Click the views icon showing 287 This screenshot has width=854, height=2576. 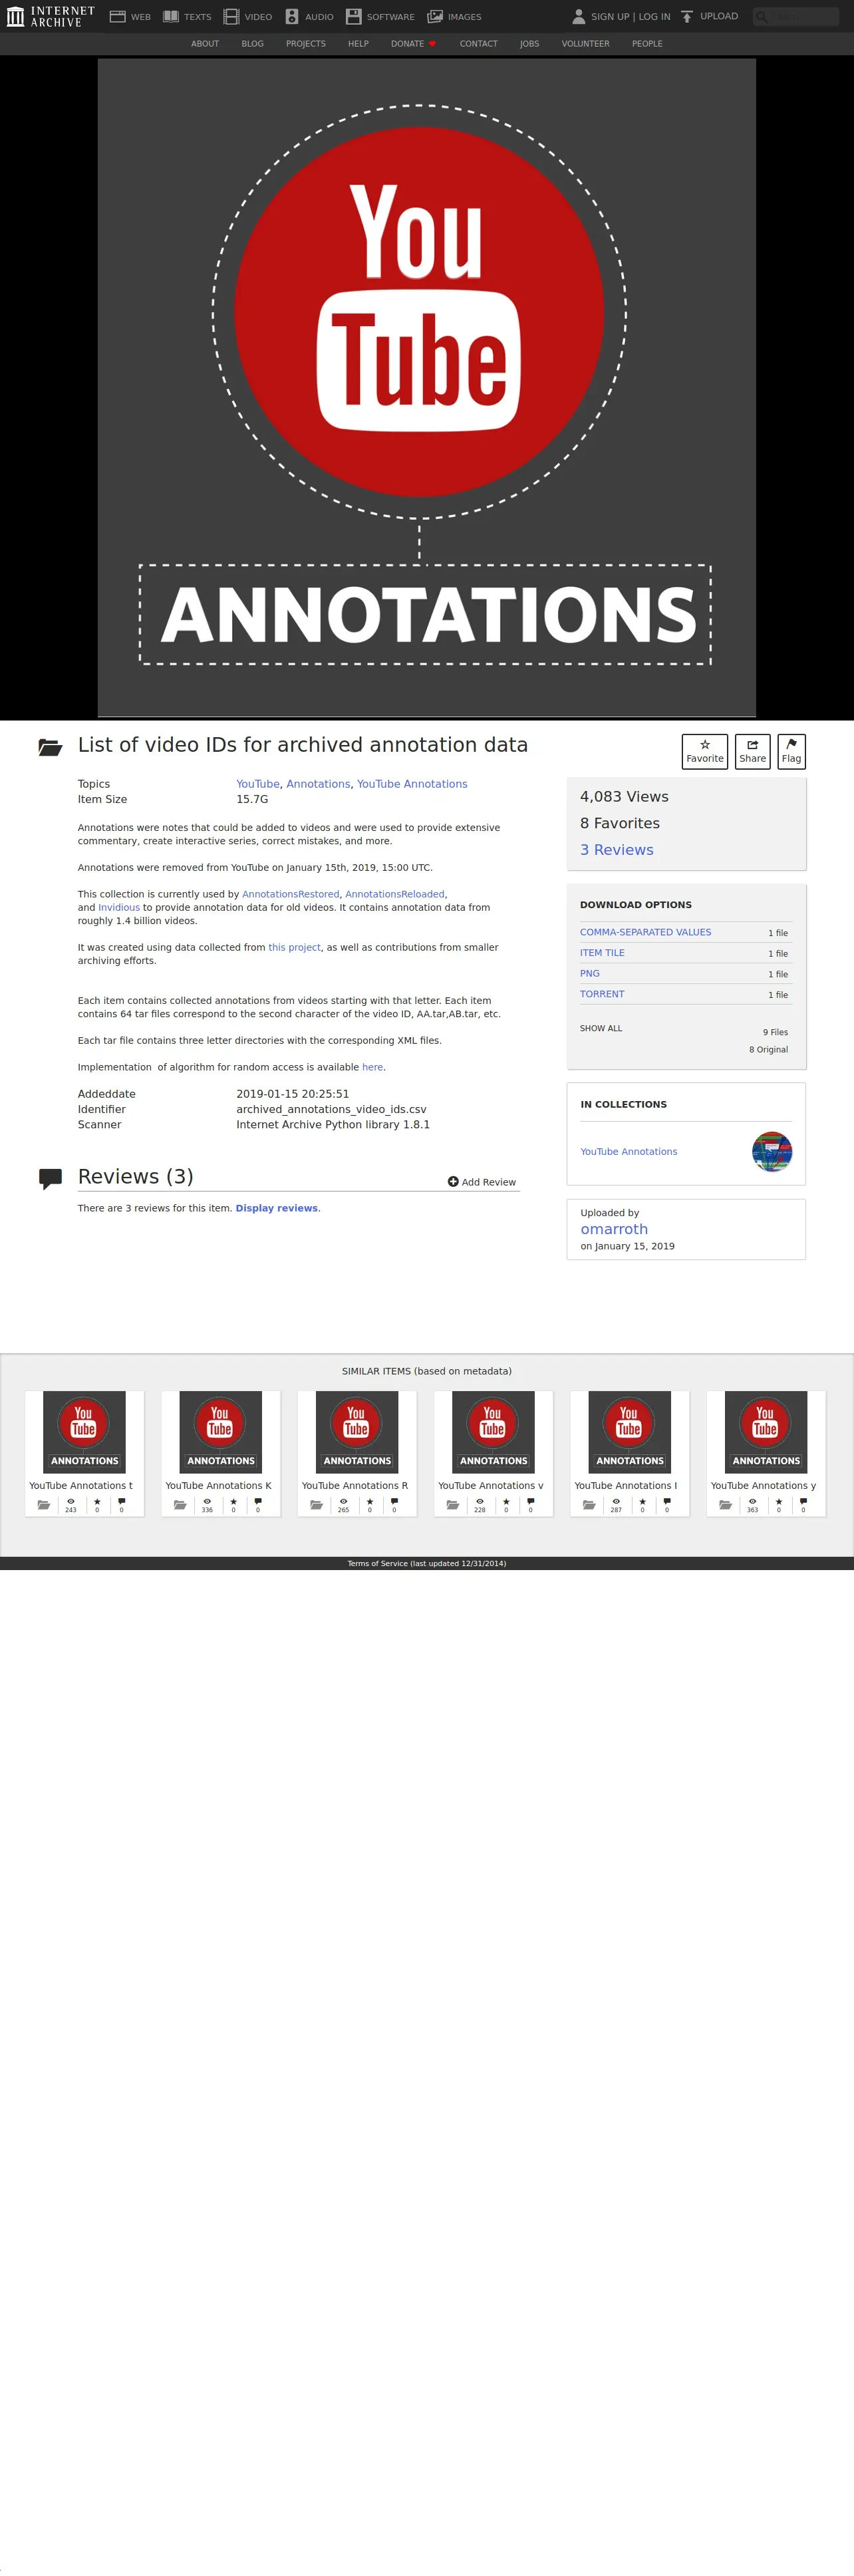tap(616, 1501)
